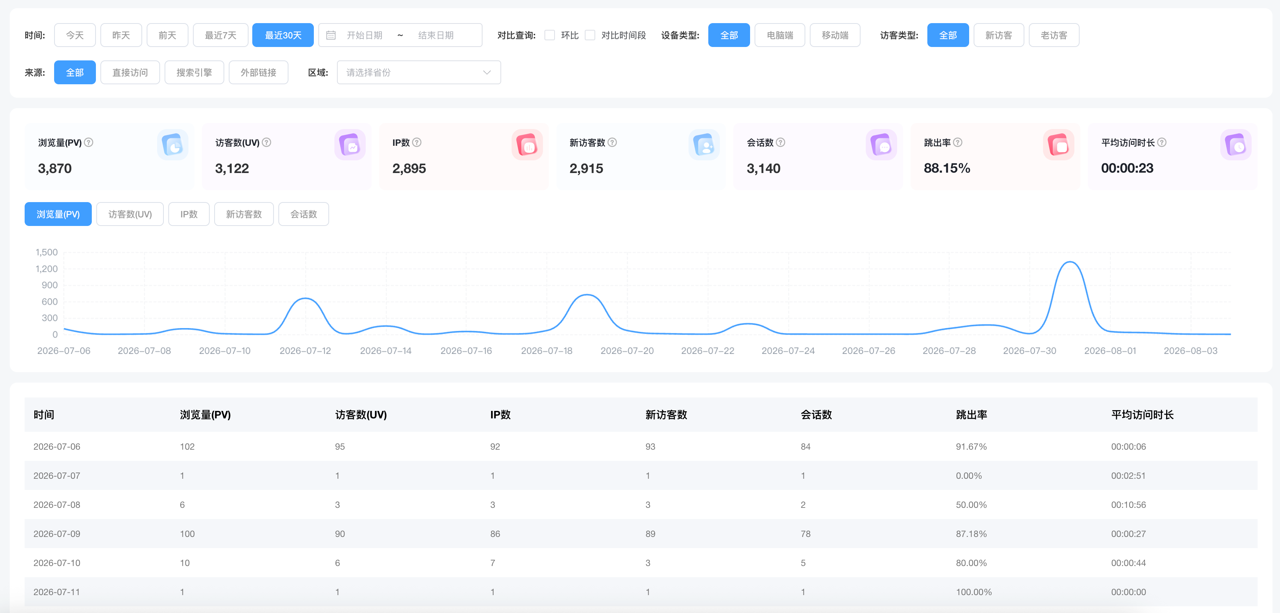The height and width of the screenshot is (613, 1280).
Task: Click the 开始日期 input field
Action: 365,35
